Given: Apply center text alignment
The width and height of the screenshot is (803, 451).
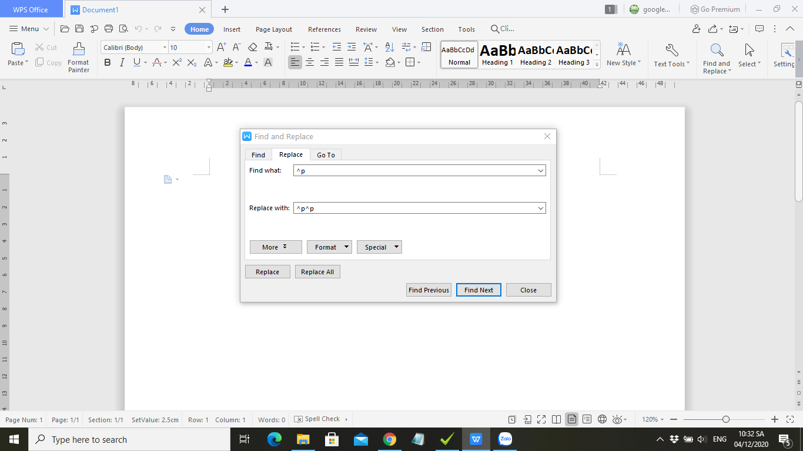Looking at the screenshot, I should [x=310, y=62].
